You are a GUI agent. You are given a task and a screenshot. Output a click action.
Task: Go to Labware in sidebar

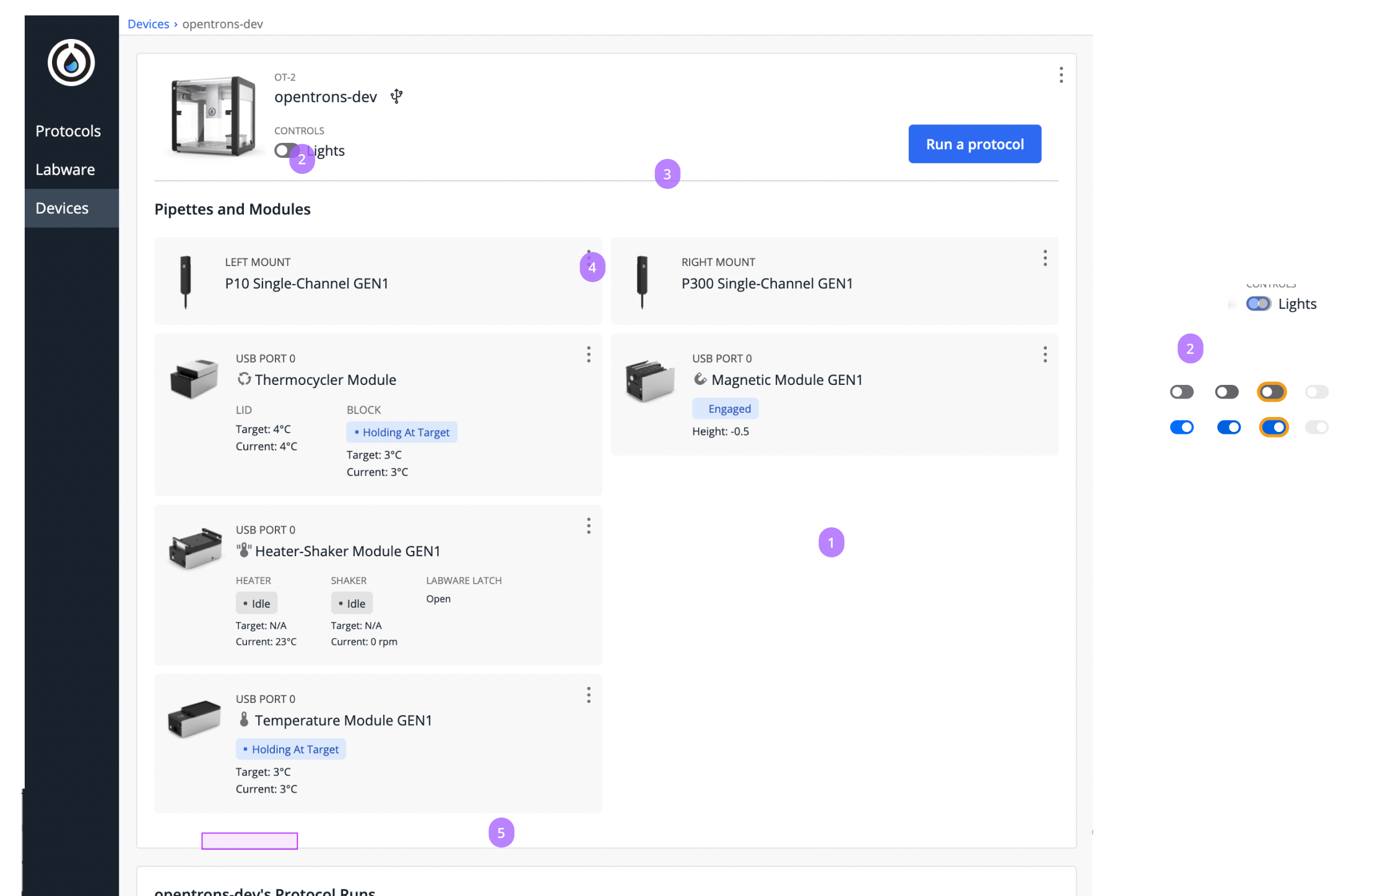[x=65, y=170]
